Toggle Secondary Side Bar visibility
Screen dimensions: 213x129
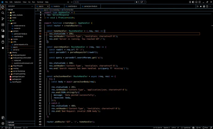pyautogui.click(x=200, y=2)
